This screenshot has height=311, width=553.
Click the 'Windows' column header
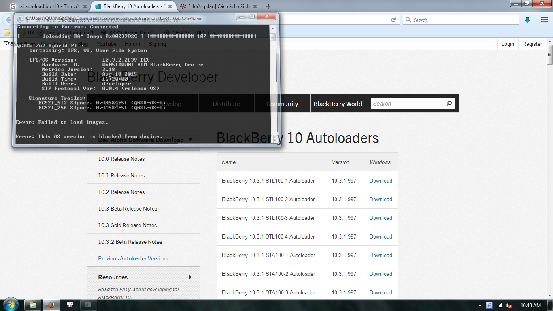tap(380, 162)
